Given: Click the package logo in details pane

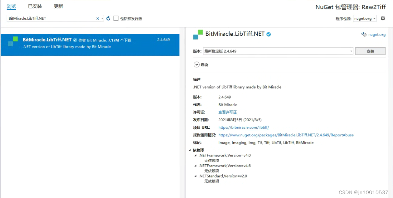Looking at the screenshot, I should click(198, 35).
